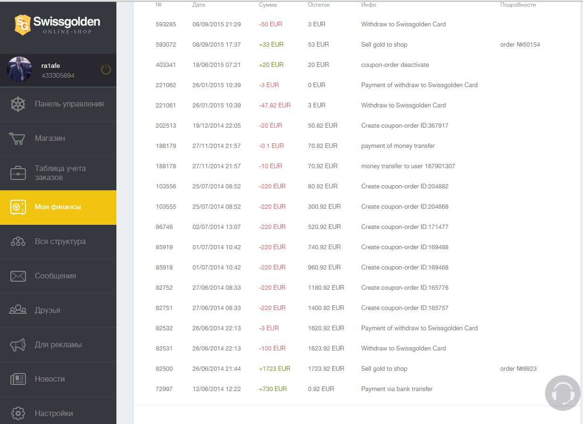Image resolution: width=583 pixels, height=424 pixels.
Task: Click the Сумма column header
Action: pos(268,5)
